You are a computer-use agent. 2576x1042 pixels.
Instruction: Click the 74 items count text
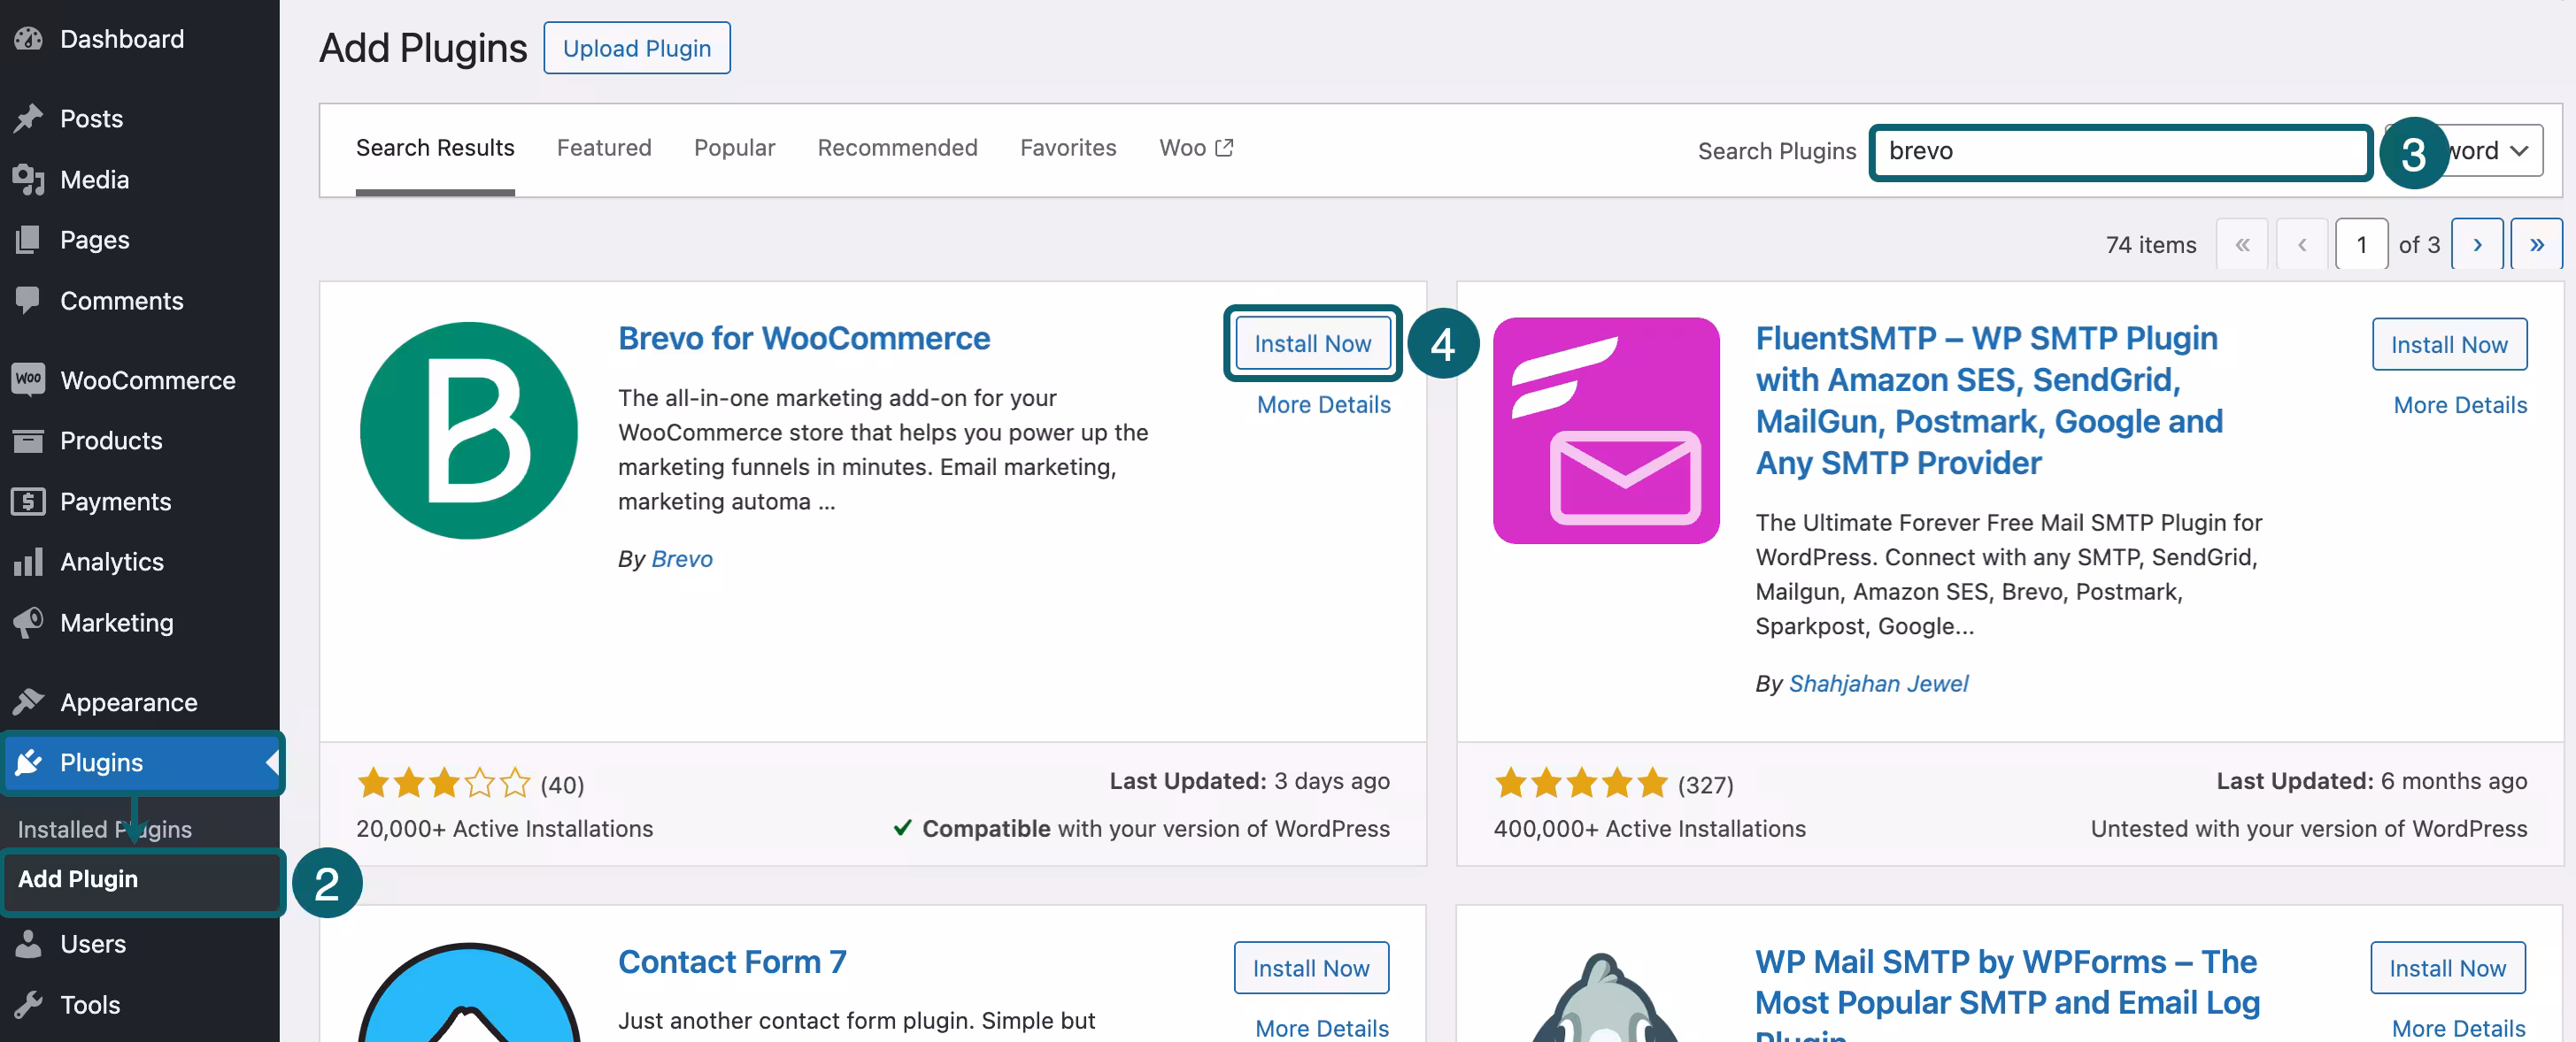click(2151, 245)
